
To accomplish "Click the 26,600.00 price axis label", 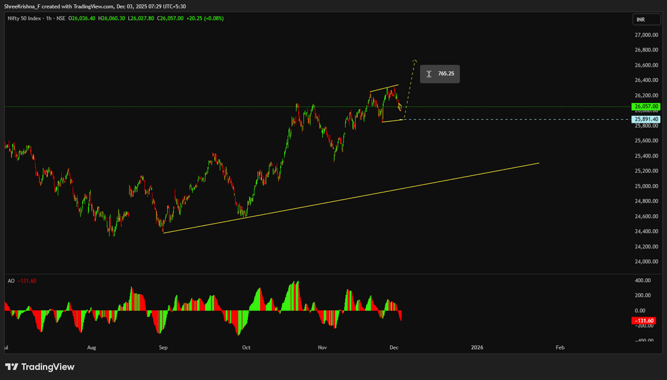I will click(x=646, y=65).
